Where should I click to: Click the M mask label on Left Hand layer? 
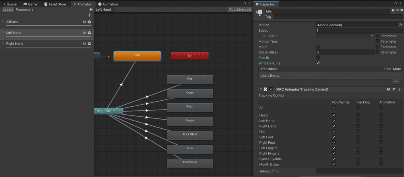(x=85, y=33)
